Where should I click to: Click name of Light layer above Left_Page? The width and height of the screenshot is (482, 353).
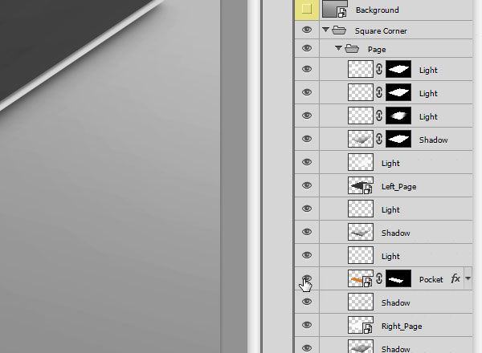(390, 164)
